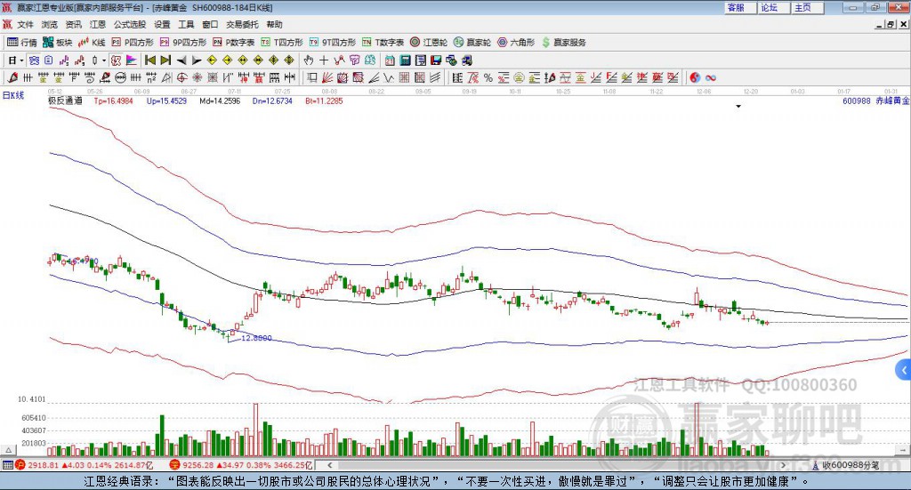
Task: Click the 600988 赤峰黄金 stock label
Action: click(875, 101)
